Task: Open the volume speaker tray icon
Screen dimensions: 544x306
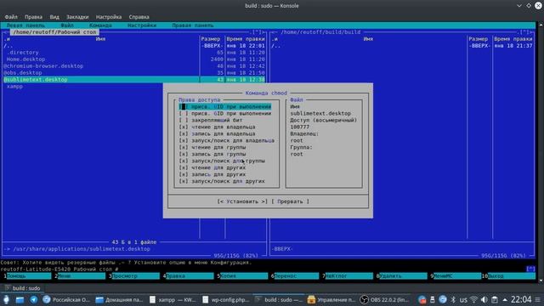Action: (484, 300)
